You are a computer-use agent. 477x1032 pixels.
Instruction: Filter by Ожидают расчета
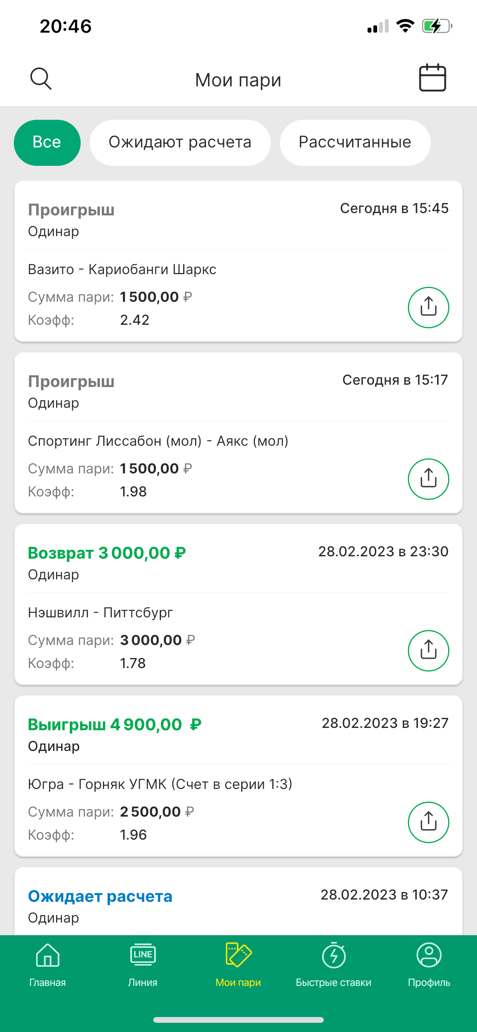click(x=180, y=142)
